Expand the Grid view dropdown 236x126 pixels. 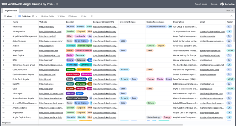pos(36,16)
